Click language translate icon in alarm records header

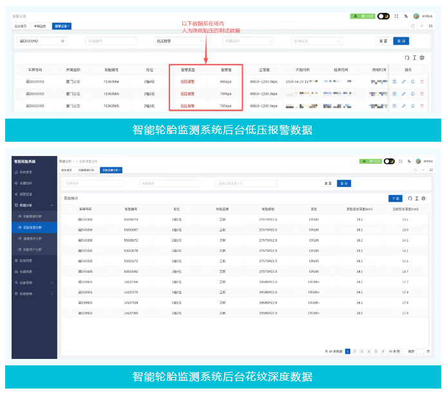pyautogui.click(x=406, y=16)
